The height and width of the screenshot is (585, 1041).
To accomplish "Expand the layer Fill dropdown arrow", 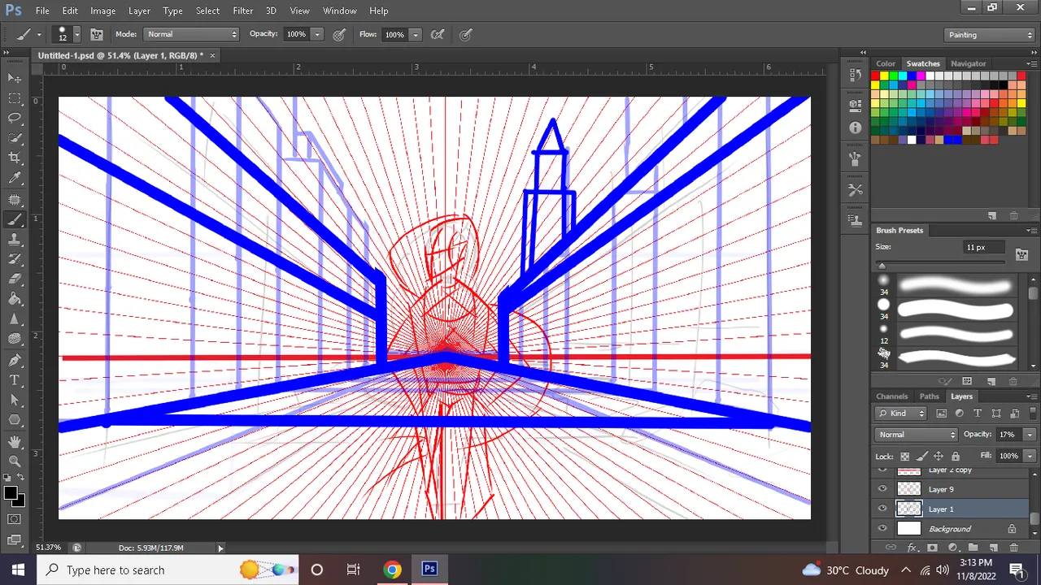I will coord(1029,456).
